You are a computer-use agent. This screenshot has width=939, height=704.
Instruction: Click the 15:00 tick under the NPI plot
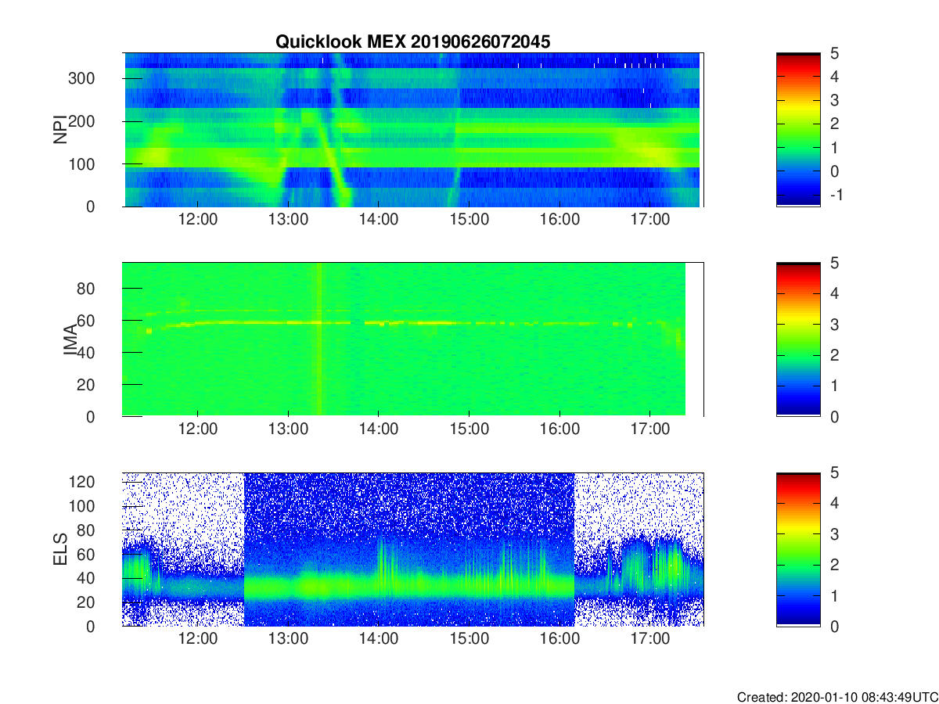(x=469, y=220)
